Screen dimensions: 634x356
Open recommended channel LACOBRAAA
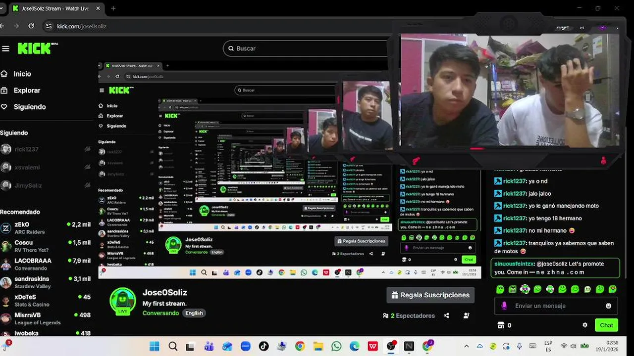pyautogui.click(x=46, y=264)
